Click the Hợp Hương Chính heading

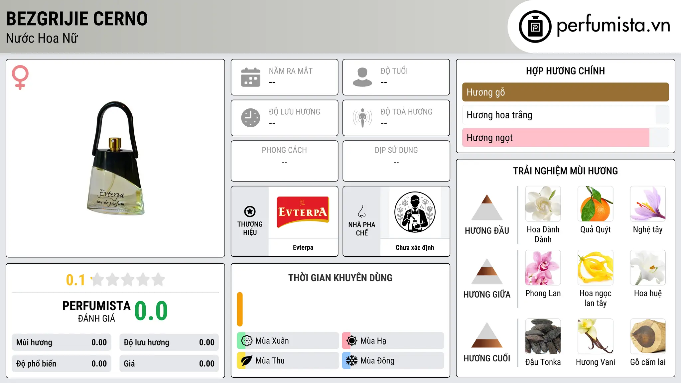[x=565, y=71]
